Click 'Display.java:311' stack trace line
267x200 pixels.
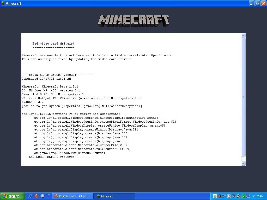87,130
